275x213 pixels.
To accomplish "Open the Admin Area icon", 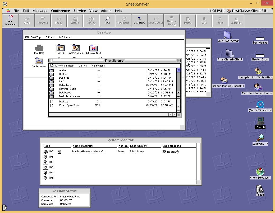I will click(76, 49).
